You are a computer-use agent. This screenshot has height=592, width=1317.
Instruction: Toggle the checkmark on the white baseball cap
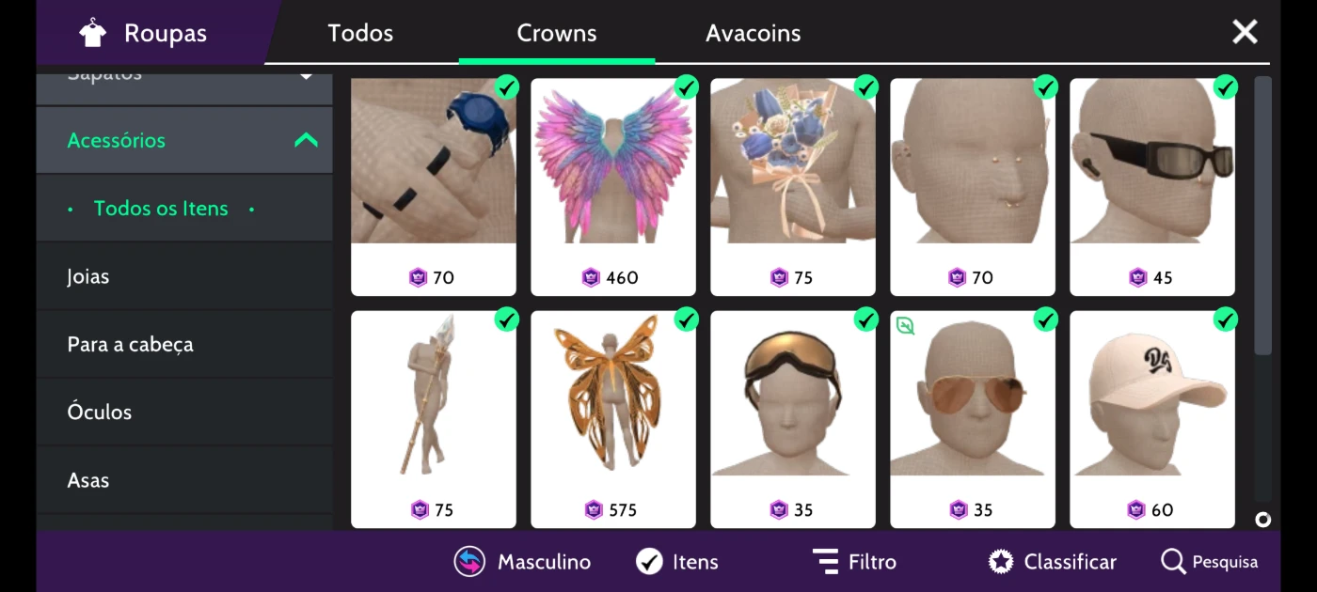[1226, 320]
